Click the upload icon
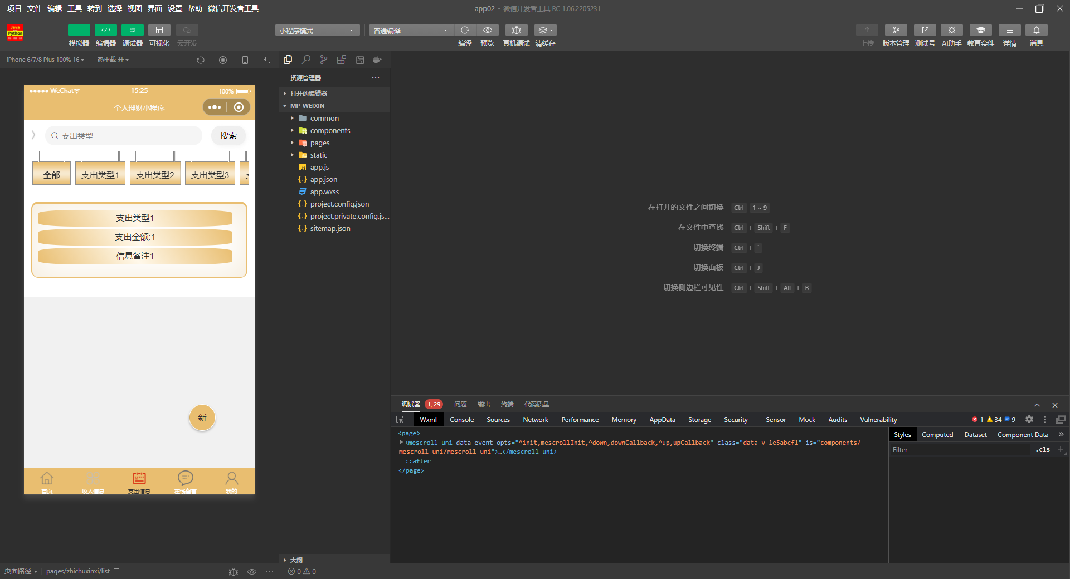Viewport: 1070px width, 579px height. pos(867,30)
